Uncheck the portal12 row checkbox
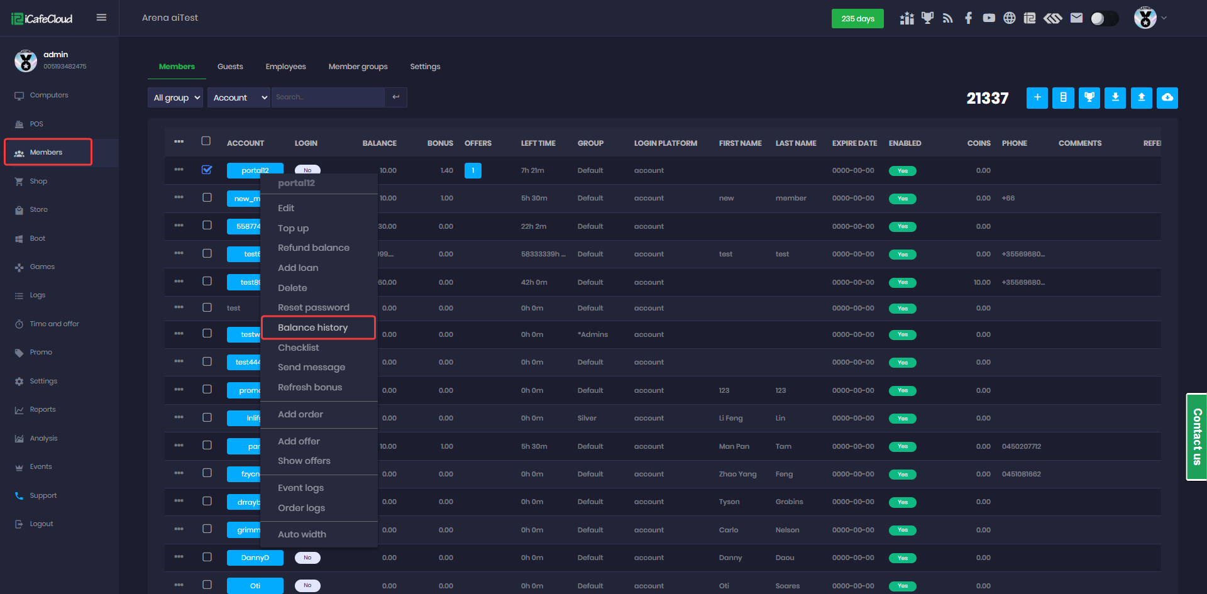 [x=207, y=170]
